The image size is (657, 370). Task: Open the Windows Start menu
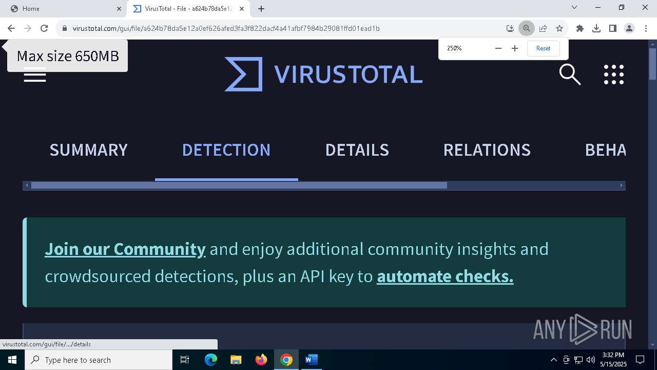[12, 360]
